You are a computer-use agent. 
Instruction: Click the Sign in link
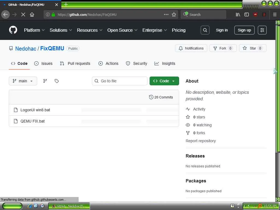[x=221, y=30]
